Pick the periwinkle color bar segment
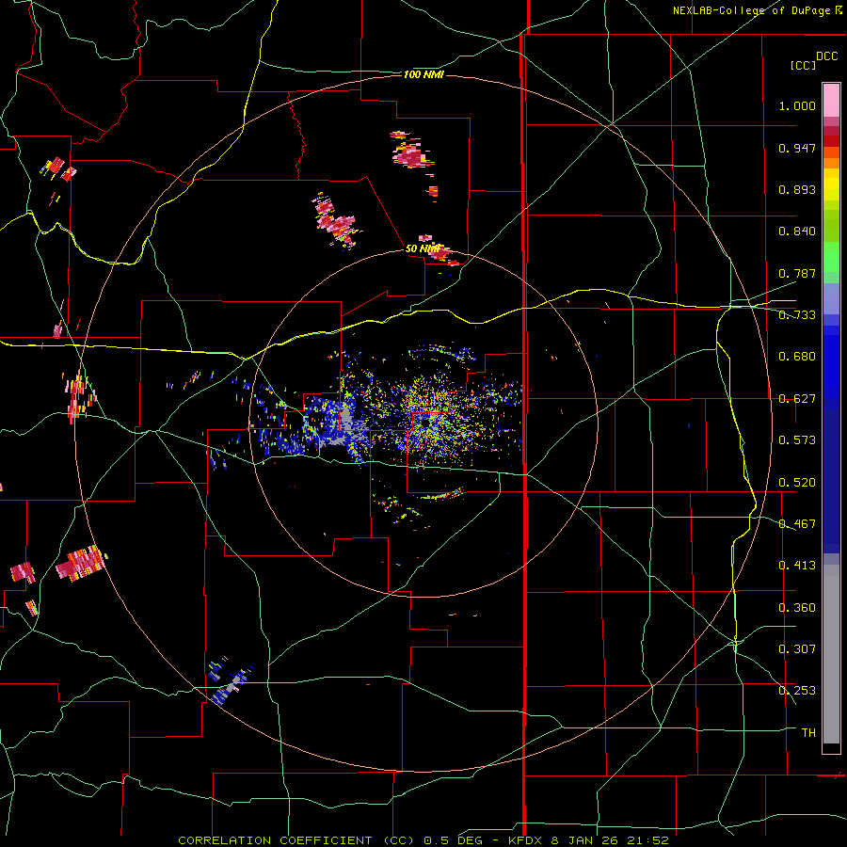847x847 pixels. (x=831, y=298)
